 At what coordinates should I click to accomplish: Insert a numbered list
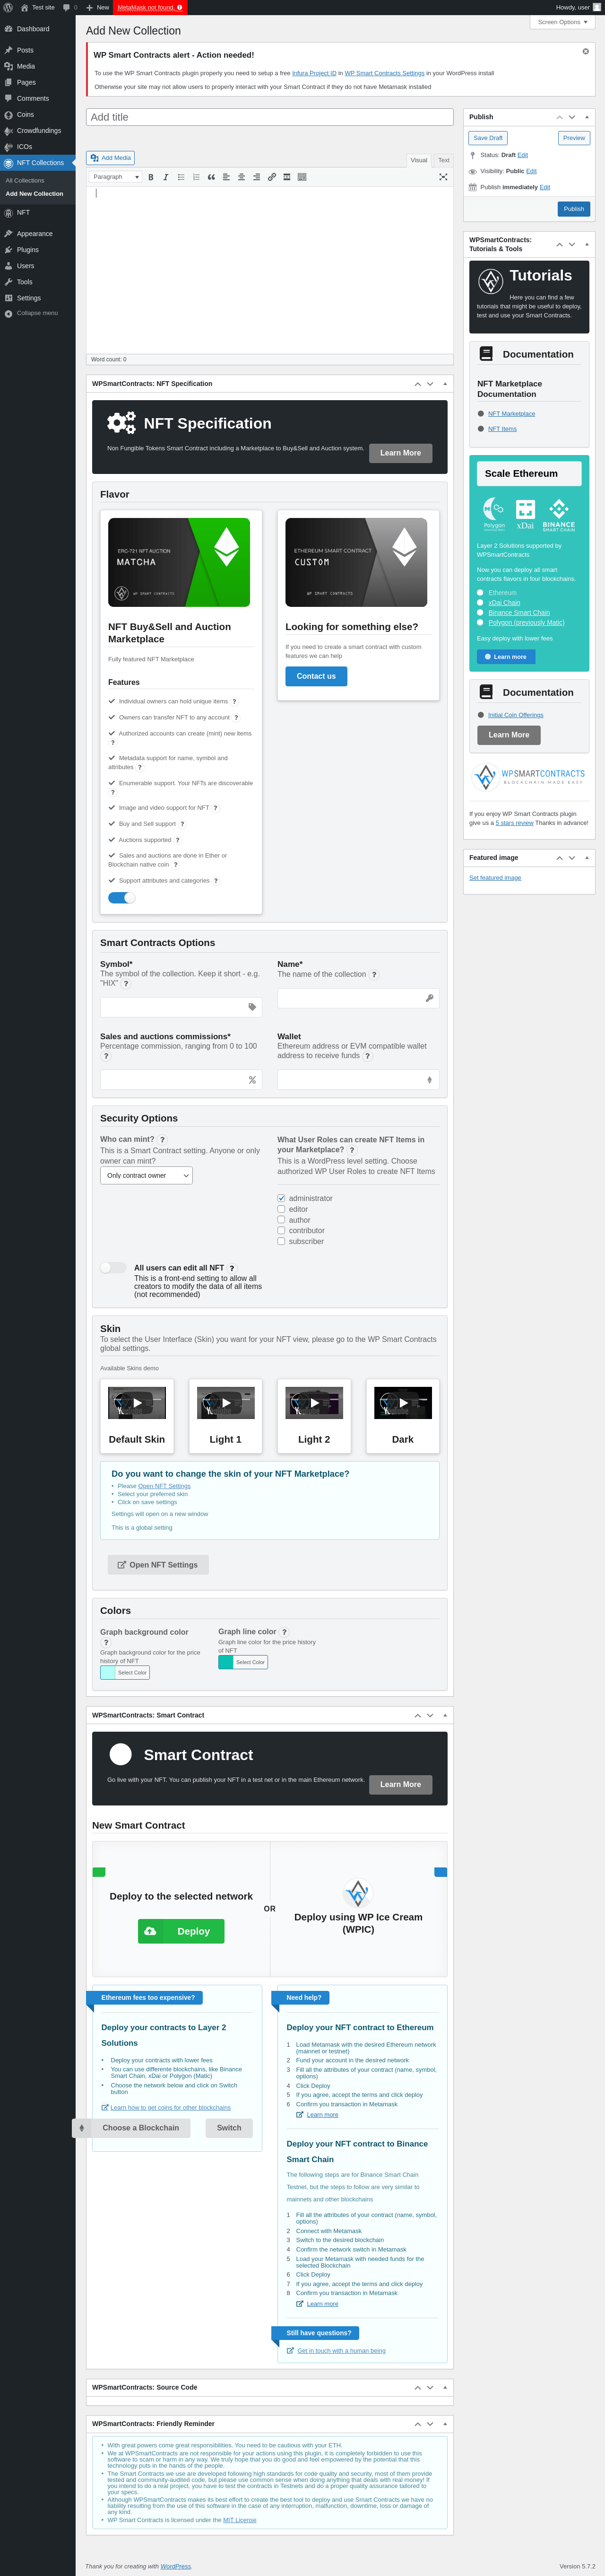coord(196,177)
